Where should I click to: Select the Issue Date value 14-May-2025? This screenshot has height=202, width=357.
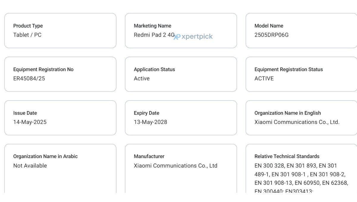tap(30, 122)
